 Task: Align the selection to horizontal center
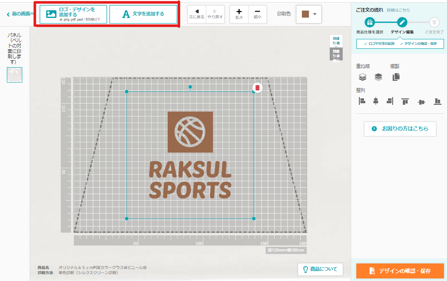pyautogui.click(x=376, y=101)
